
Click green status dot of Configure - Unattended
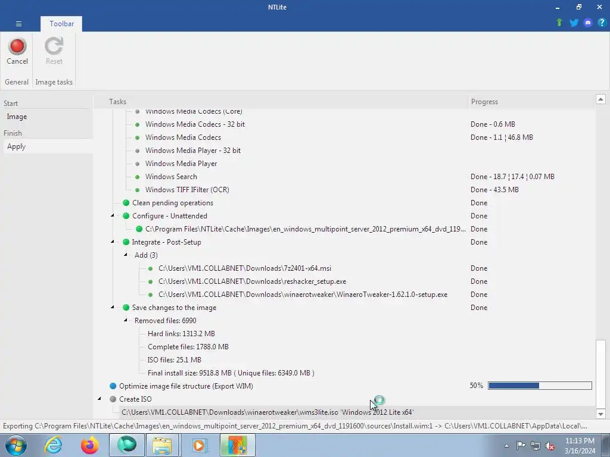[126, 215]
